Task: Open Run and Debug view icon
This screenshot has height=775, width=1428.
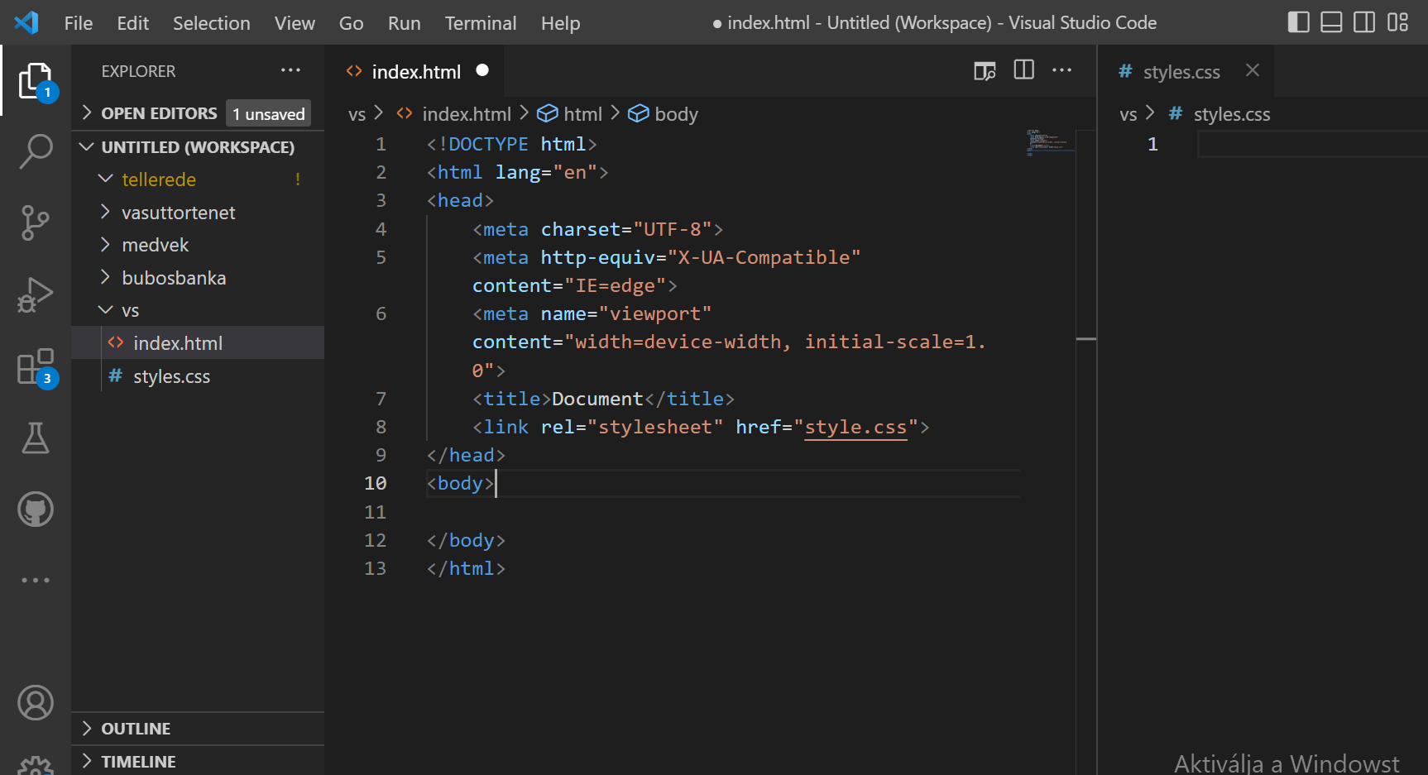Action: [x=36, y=295]
